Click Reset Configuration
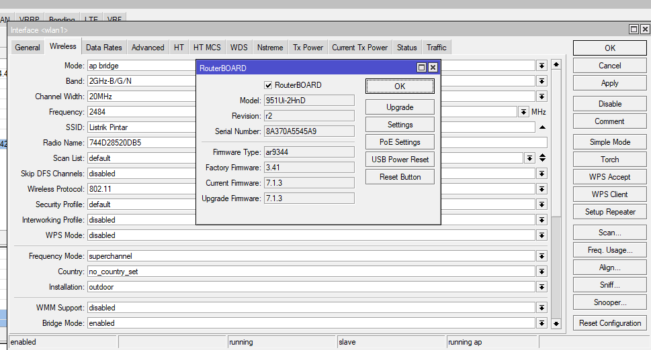The image size is (651, 350). pos(610,323)
